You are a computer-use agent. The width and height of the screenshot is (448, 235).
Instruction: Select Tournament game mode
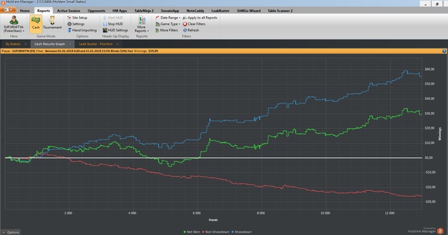point(52,23)
